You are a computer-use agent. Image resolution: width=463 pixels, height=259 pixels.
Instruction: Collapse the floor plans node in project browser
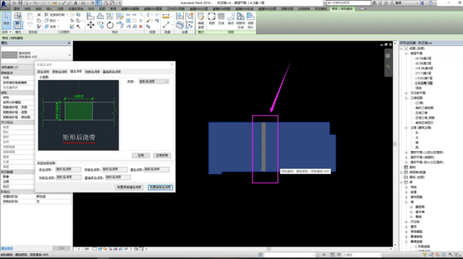click(406, 54)
